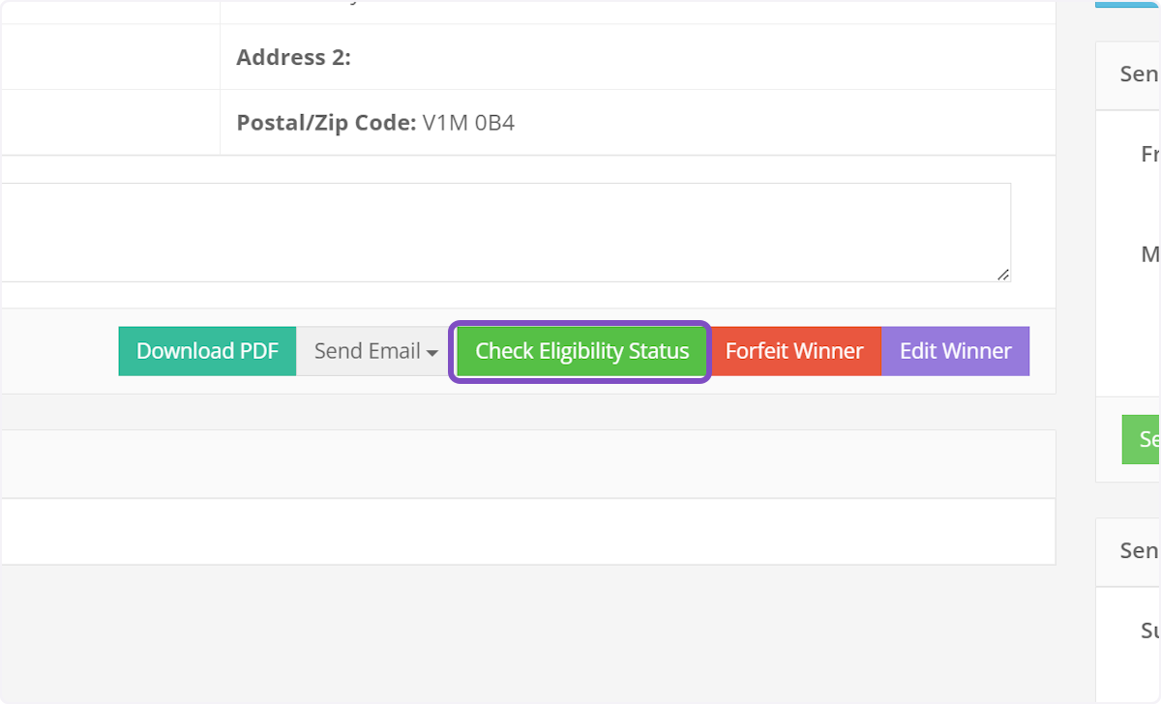1161x704 pixels.
Task: Click the empty cell left of Address 2
Action: (109, 57)
